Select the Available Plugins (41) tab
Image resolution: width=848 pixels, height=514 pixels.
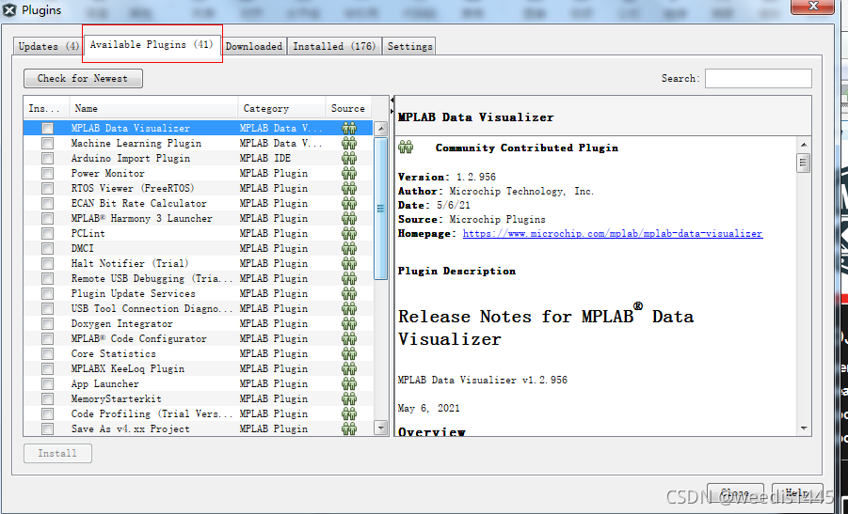(152, 45)
